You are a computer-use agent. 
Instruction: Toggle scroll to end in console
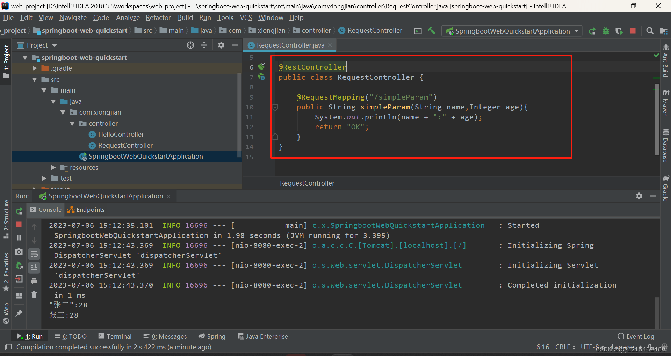click(x=34, y=268)
